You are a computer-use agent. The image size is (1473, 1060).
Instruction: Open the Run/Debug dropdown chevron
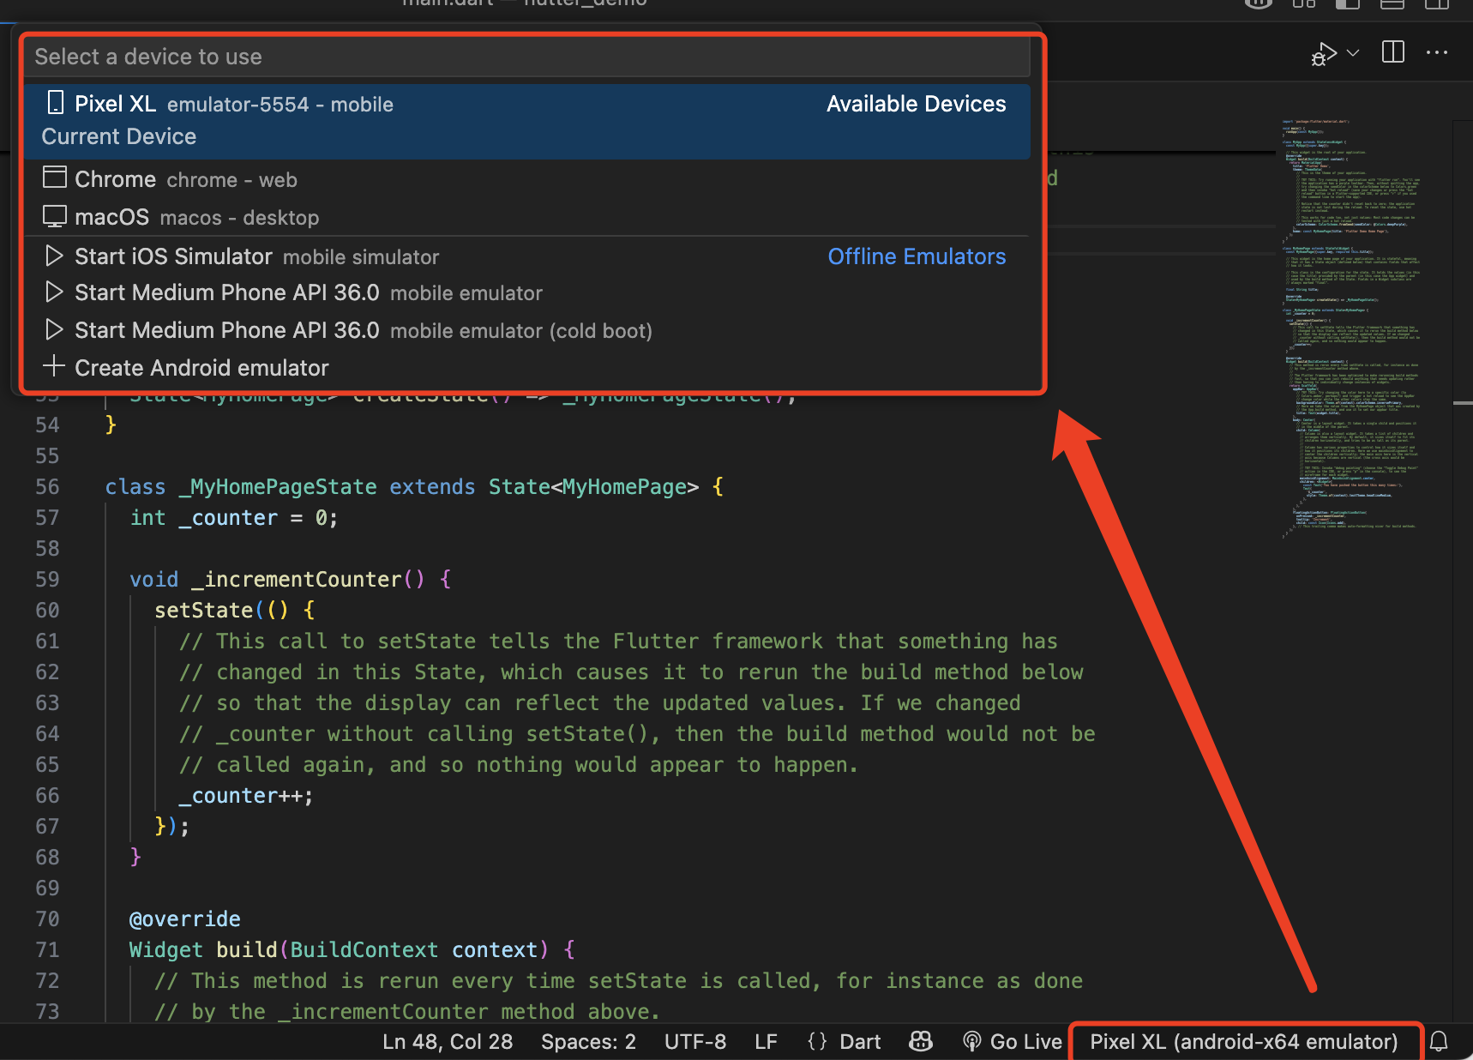pyautogui.click(x=1353, y=53)
